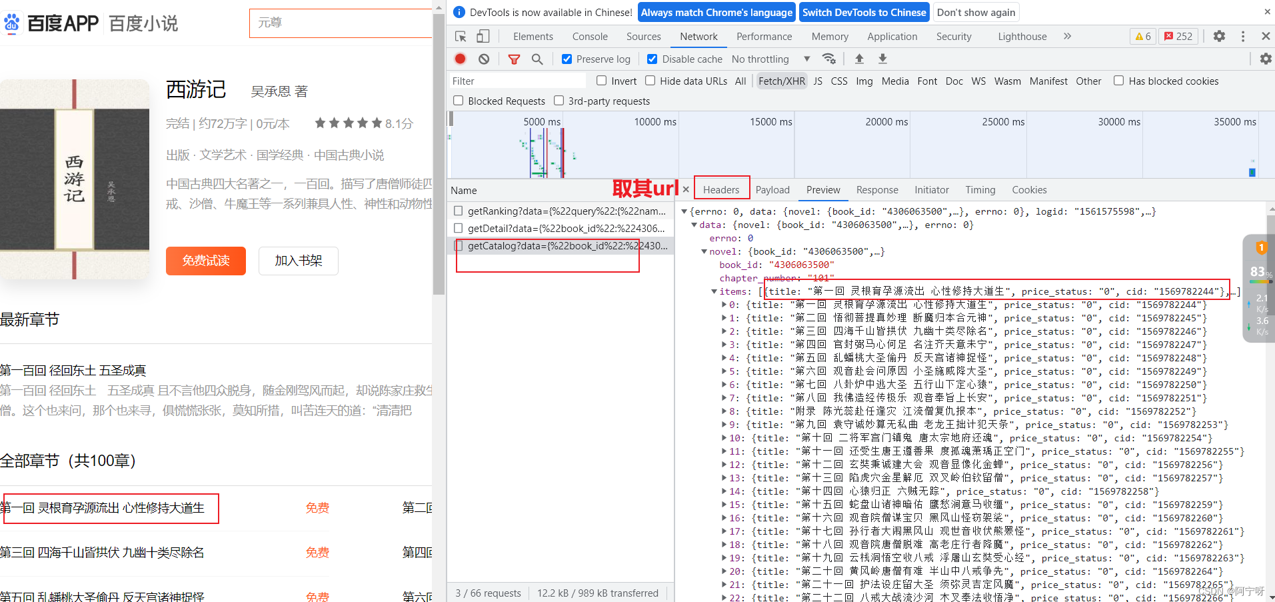Click the 西游记 book cover thumbnail
The height and width of the screenshot is (602, 1275).
coord(75,179)
